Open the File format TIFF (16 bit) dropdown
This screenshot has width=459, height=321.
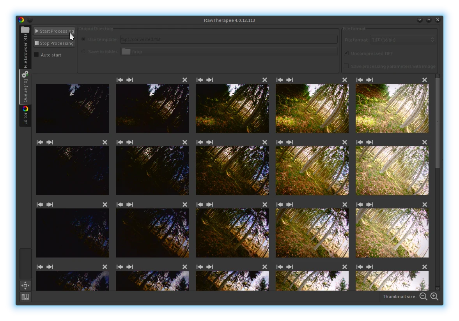403,40
